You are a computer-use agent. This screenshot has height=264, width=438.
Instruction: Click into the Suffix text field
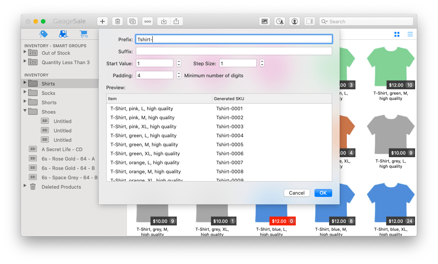coord(233,51)
